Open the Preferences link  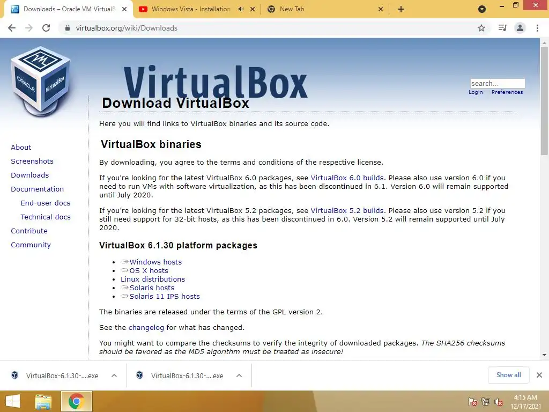(507, 92)
